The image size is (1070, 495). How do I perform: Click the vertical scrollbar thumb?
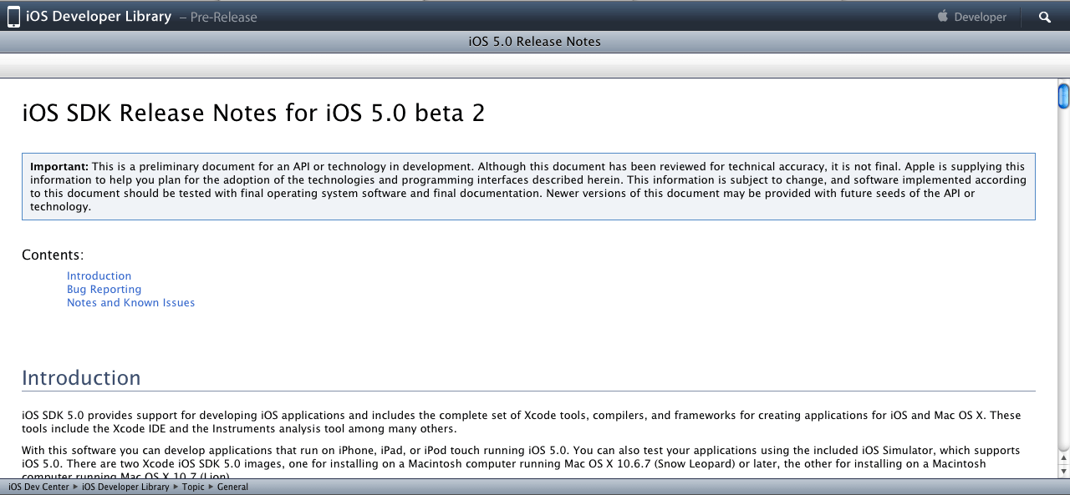[x=1063, y=96]
